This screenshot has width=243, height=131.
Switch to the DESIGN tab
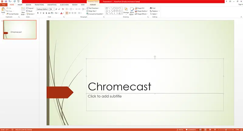[x=28, y=5]
